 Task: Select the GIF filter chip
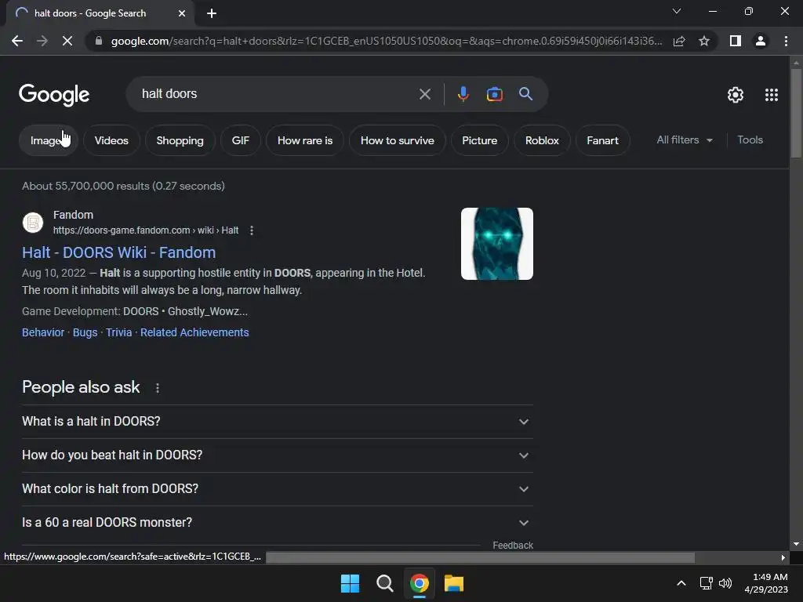click(240, 140)
